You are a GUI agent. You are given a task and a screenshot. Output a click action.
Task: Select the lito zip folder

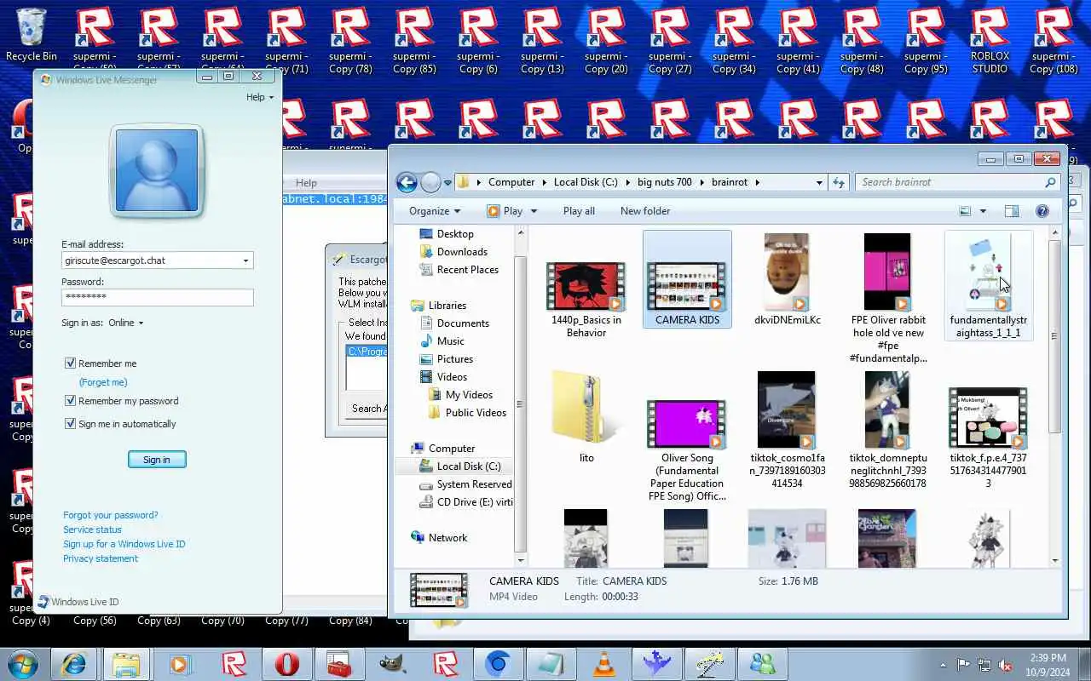[586, 417]
